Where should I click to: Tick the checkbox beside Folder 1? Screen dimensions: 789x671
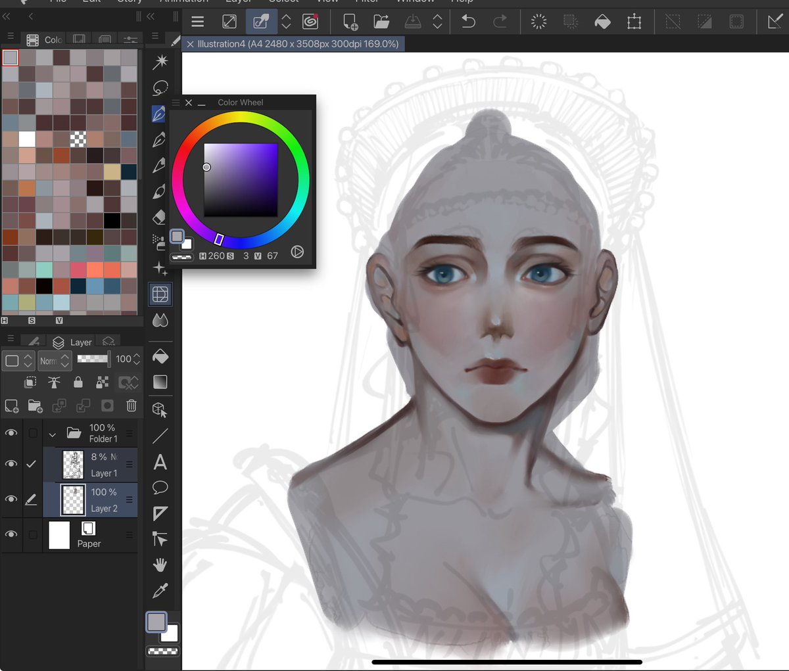pyautogui.click(x=33, y=433)
